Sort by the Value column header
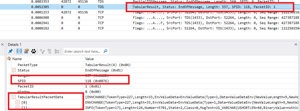The width and height of the screenshot is (300, 111). coord(89,59)
